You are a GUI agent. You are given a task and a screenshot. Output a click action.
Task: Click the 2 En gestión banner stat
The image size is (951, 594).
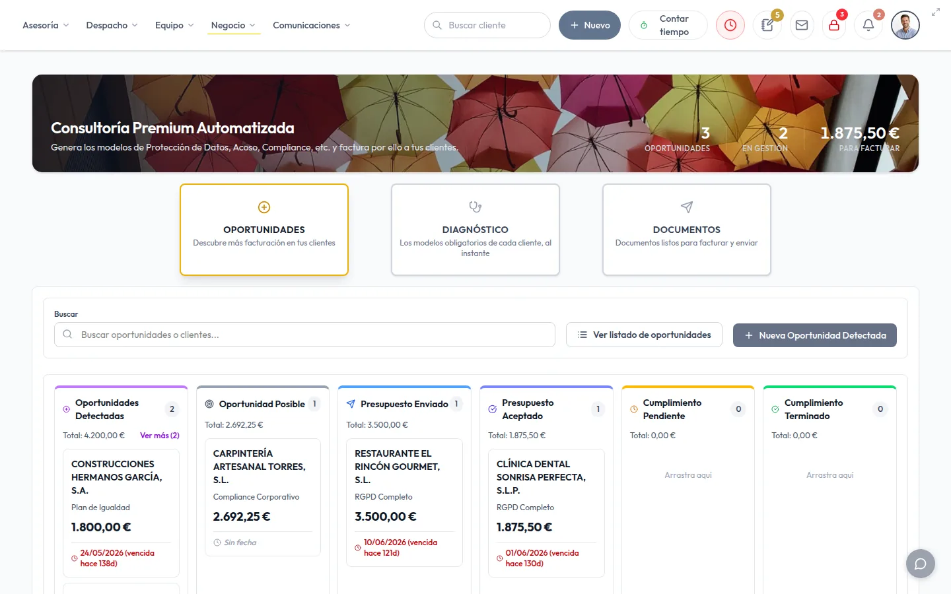pos(765,139)
